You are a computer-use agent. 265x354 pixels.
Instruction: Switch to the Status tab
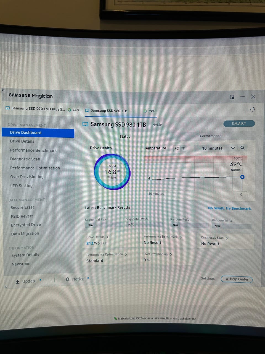click(125, 136)
